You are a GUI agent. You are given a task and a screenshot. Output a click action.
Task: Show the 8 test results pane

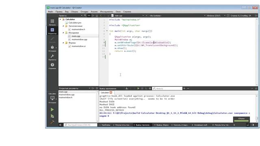coord(221,125)
